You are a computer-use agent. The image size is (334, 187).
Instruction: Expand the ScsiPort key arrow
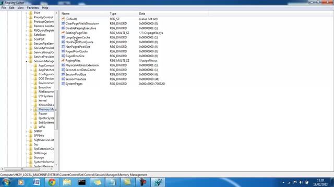click(x=27, y=39)
